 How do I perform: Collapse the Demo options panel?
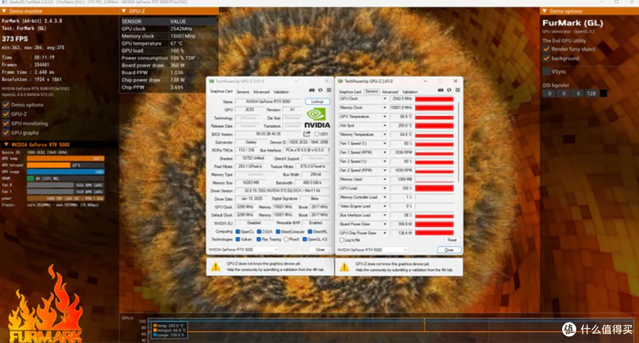pyautogui.click(x=545, y=11)
